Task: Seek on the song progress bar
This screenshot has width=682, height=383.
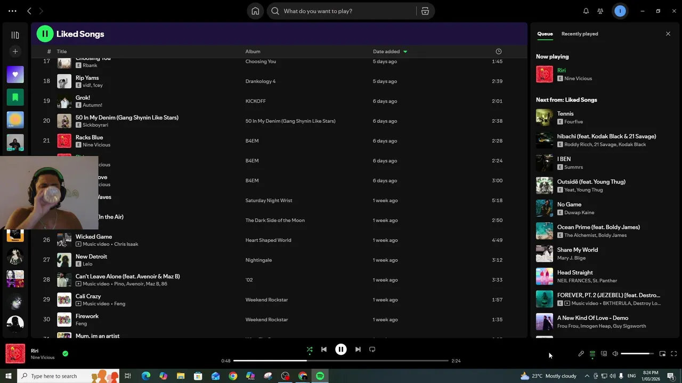Action: 341,361
